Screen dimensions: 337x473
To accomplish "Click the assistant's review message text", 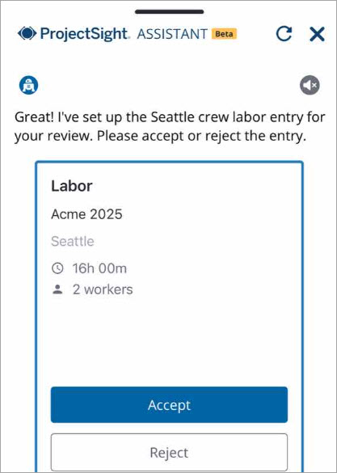I will point(170,127).
